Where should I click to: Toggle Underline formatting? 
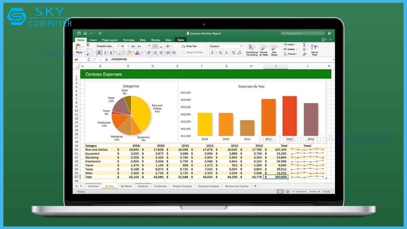click(x=111, y=52)
